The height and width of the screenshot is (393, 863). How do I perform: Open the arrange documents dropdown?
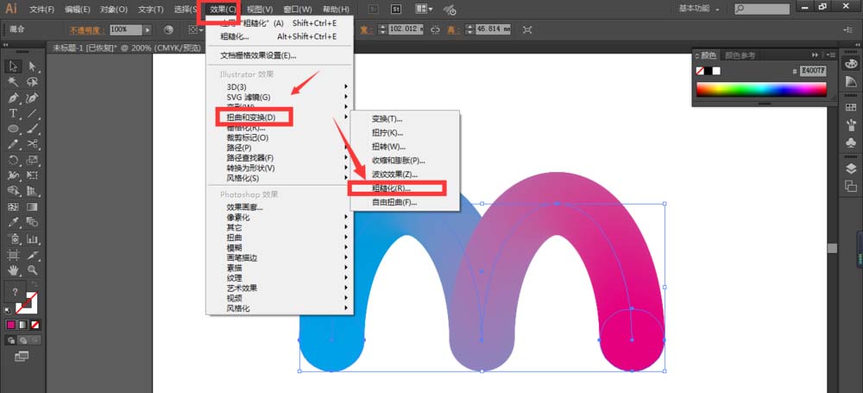[x=423, y=9]
